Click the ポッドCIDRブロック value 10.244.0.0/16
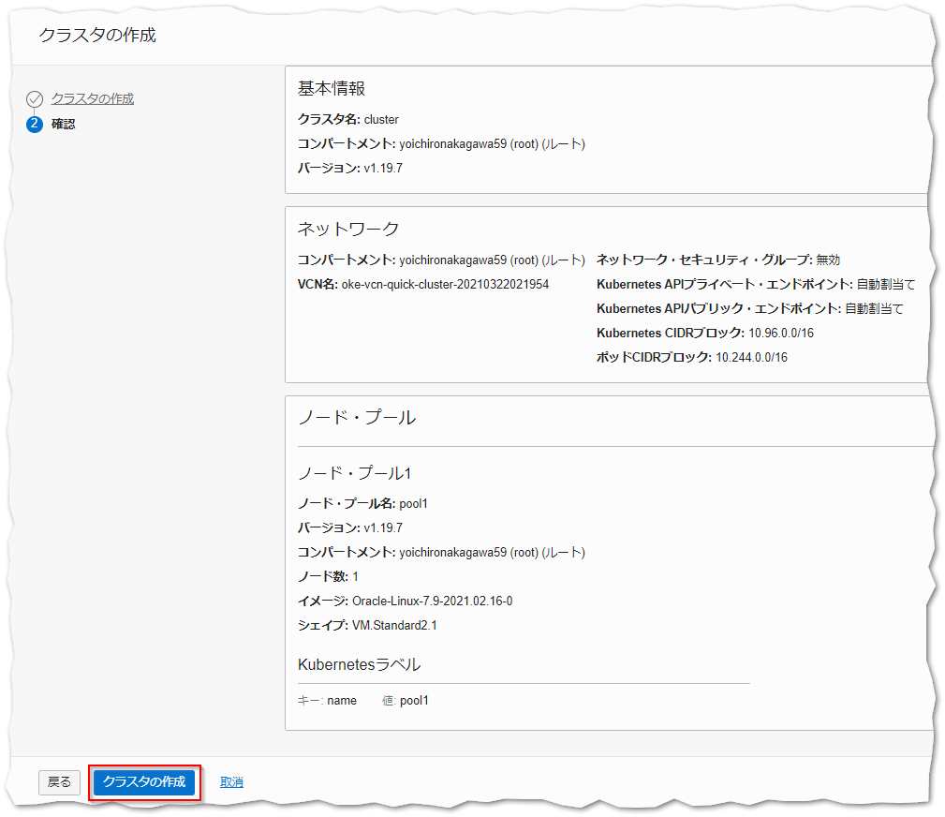The height and width of the screenshot is (817, 945). point(751,357)
